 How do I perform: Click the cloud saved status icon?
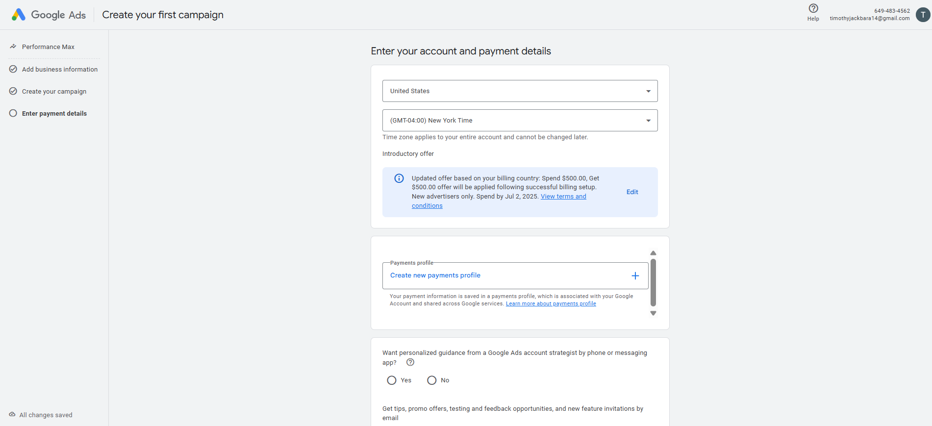point(12,415)
